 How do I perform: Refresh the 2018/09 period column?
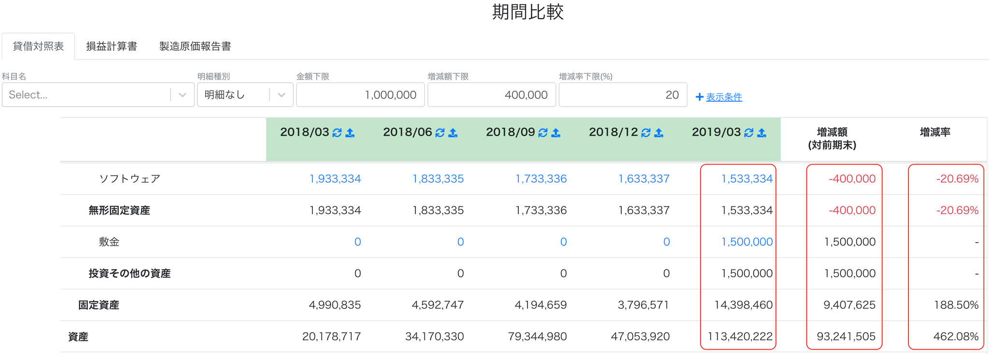(543, 133)
